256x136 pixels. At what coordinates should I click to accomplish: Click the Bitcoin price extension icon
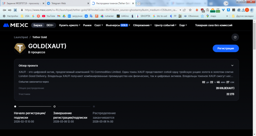coord(213,10)
